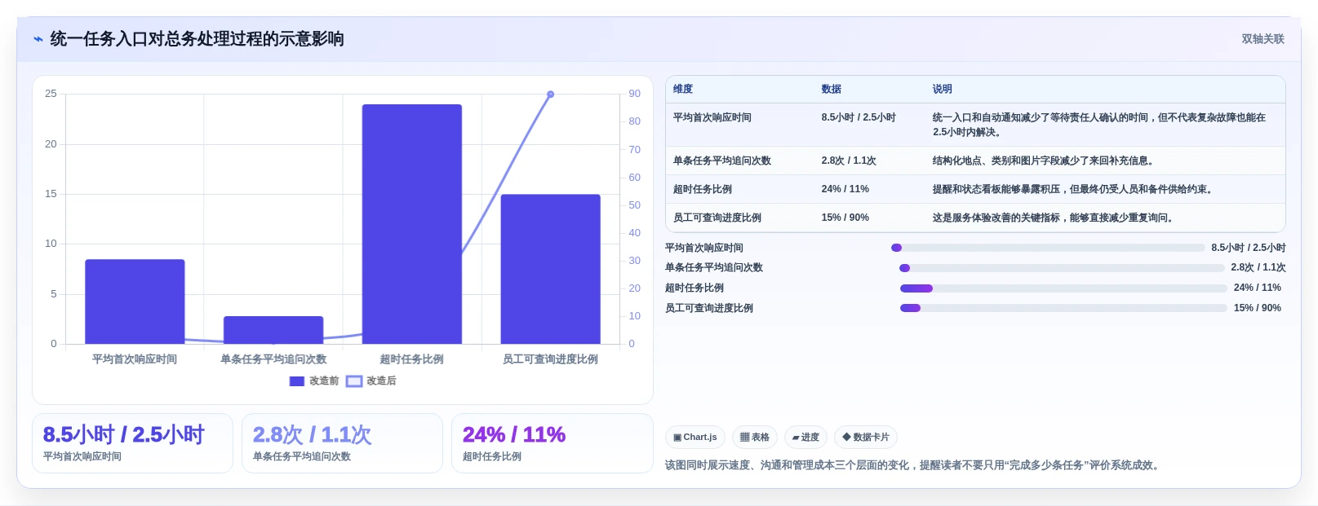The width and height of the screenshot is (1318, 506).
Task: Click the 维度 column header
Action: 683,89
